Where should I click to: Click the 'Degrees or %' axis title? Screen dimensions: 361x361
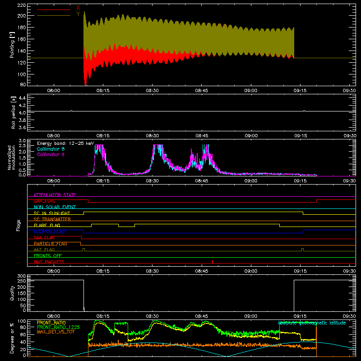12,338
